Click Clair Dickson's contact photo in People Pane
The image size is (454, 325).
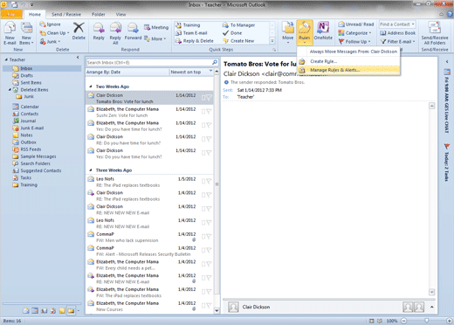click(233, 307)
